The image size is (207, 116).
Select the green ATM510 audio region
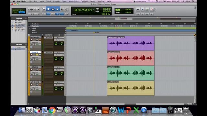click(x=131, y=73)
